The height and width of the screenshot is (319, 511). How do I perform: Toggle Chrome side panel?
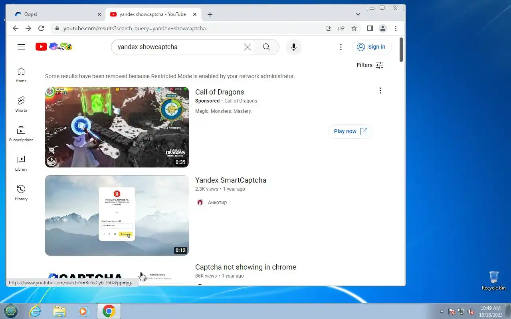[x=370, y=28]
